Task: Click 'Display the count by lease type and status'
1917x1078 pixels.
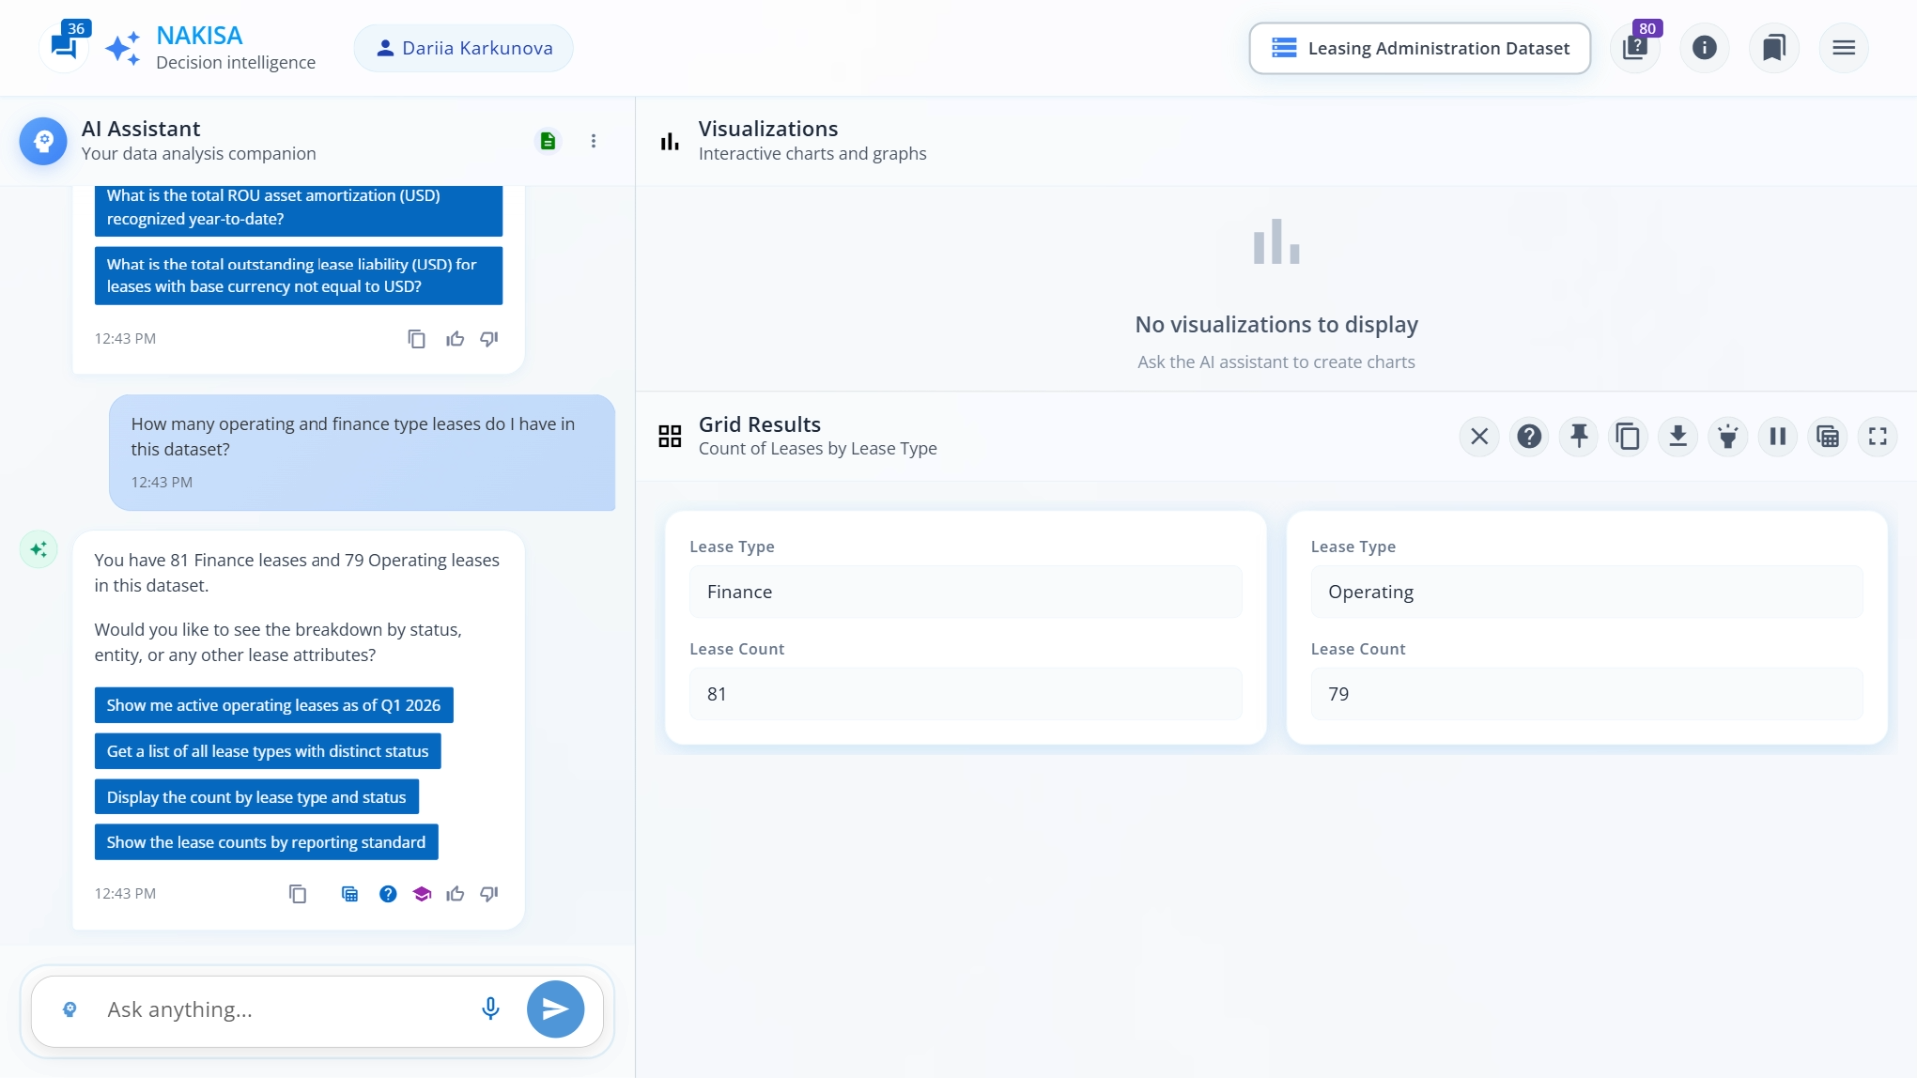Action: 257,797
